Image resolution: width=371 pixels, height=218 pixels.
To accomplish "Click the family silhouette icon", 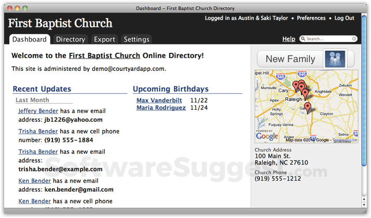I will [x=335, y=59].
